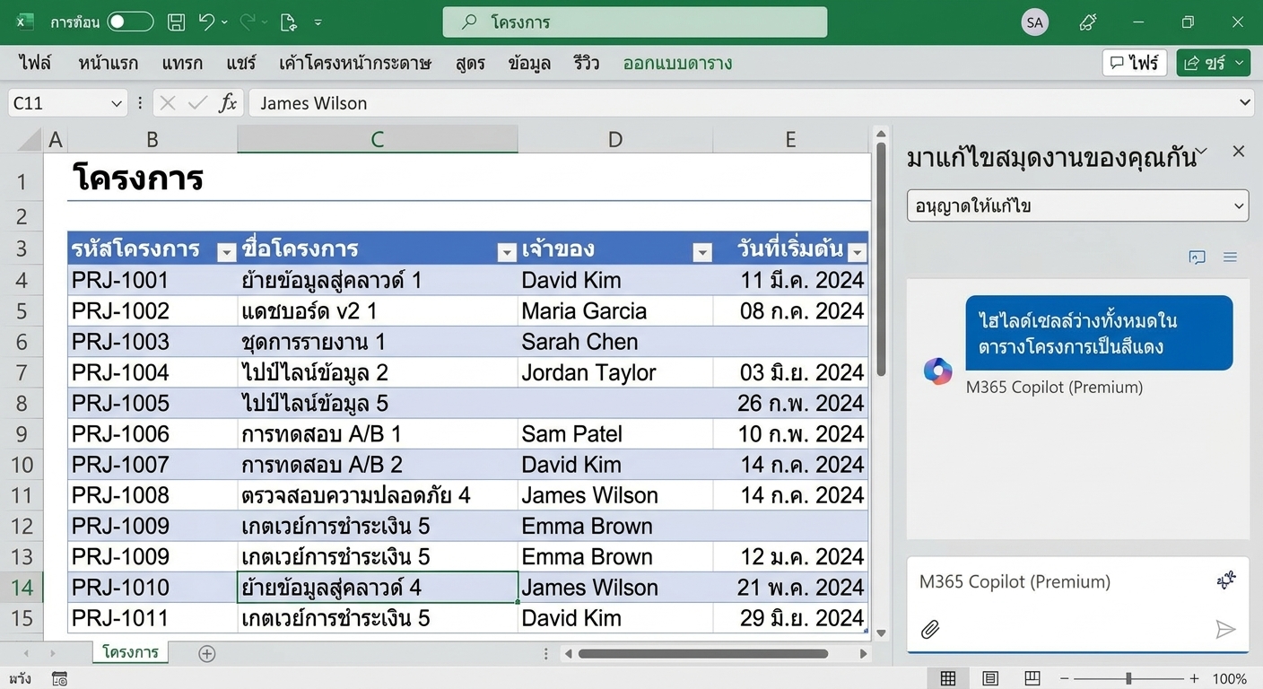Open the วันที่เริ่มต้น column filter dropdown
This screenshot has width=1263, height=689.
click(858, 253)
